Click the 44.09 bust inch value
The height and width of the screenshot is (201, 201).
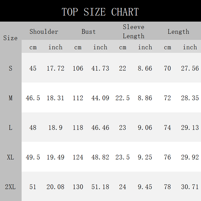point(100,98)
